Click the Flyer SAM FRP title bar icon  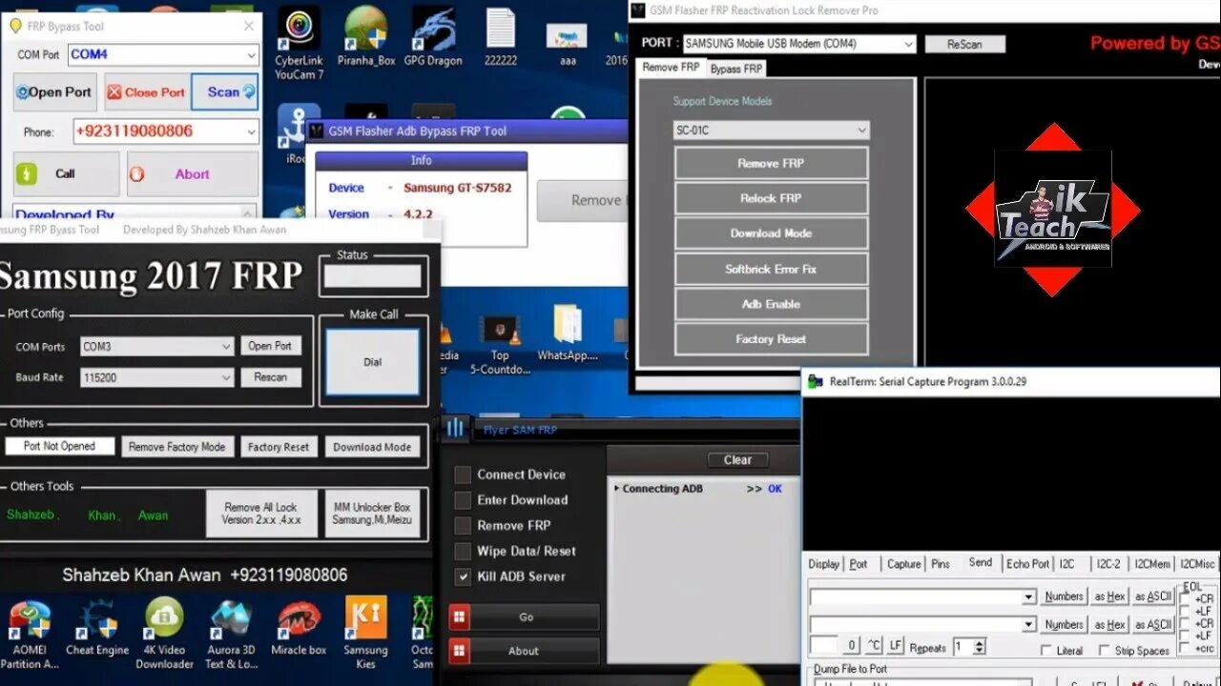click(456, 429)
